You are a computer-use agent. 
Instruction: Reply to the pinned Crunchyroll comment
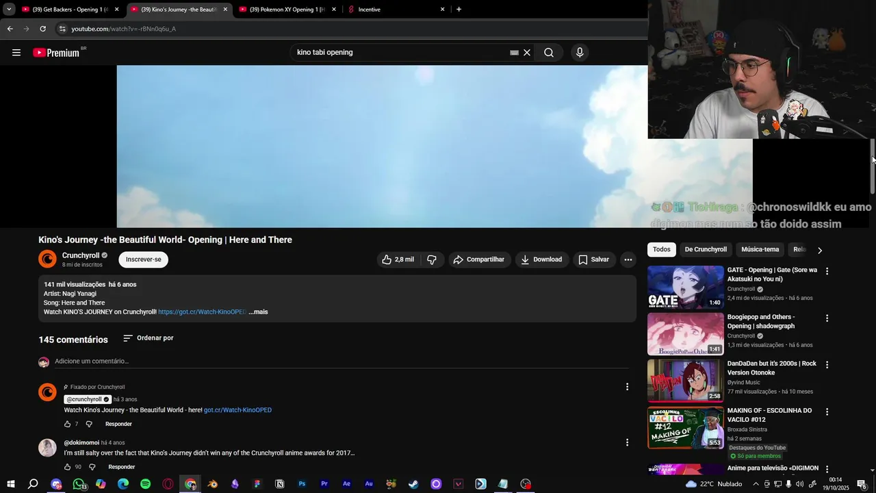click(118, 424)
